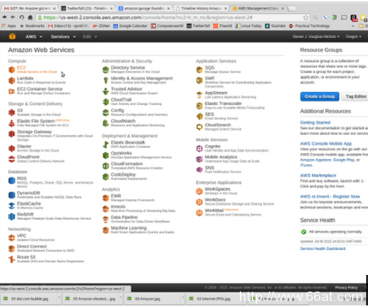The height and width of the screenshot is (306, 368).
Task: Open the CloudTrail icon
Action: click(106, 102)
